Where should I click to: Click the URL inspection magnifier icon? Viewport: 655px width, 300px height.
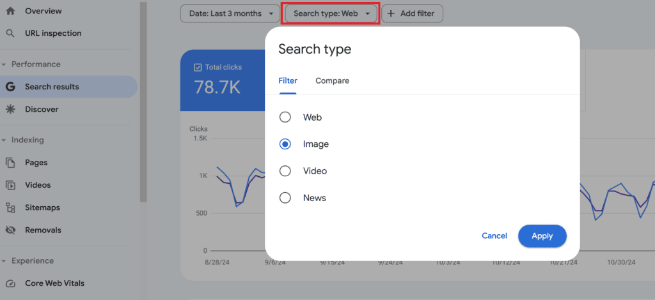[10, 33]
